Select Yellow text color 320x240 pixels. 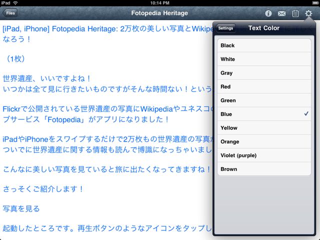pos(264,128)
